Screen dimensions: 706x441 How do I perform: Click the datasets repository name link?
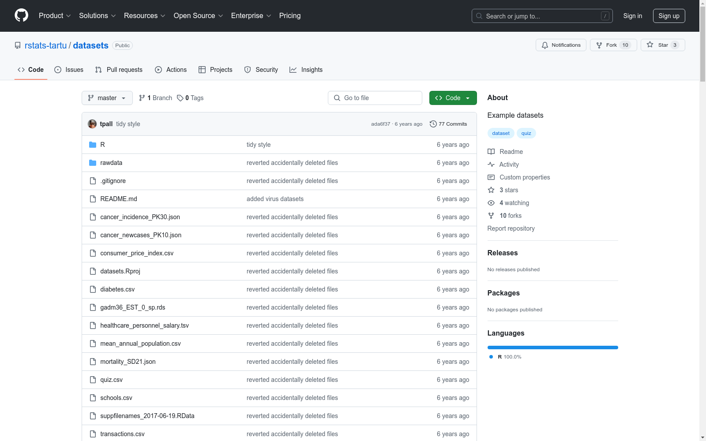coord(90,45)
